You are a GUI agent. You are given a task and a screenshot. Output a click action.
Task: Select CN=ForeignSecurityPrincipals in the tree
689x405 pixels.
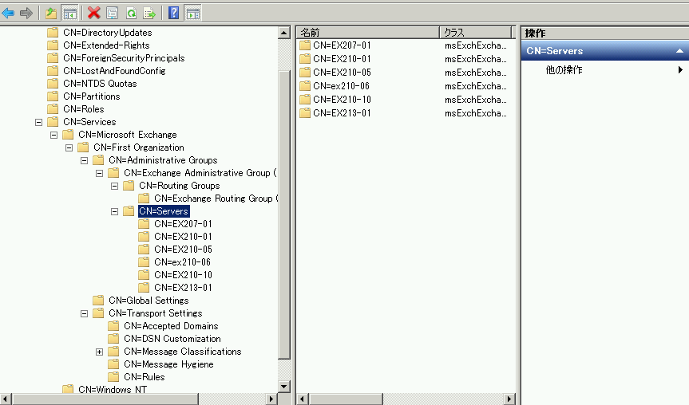124,58
